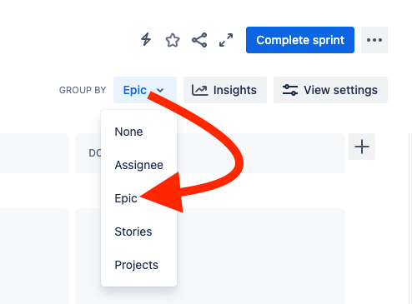The height and width of the screenshot is (304, 412).
Task: Click the Complete sprint button
Action: coord(300,40)
